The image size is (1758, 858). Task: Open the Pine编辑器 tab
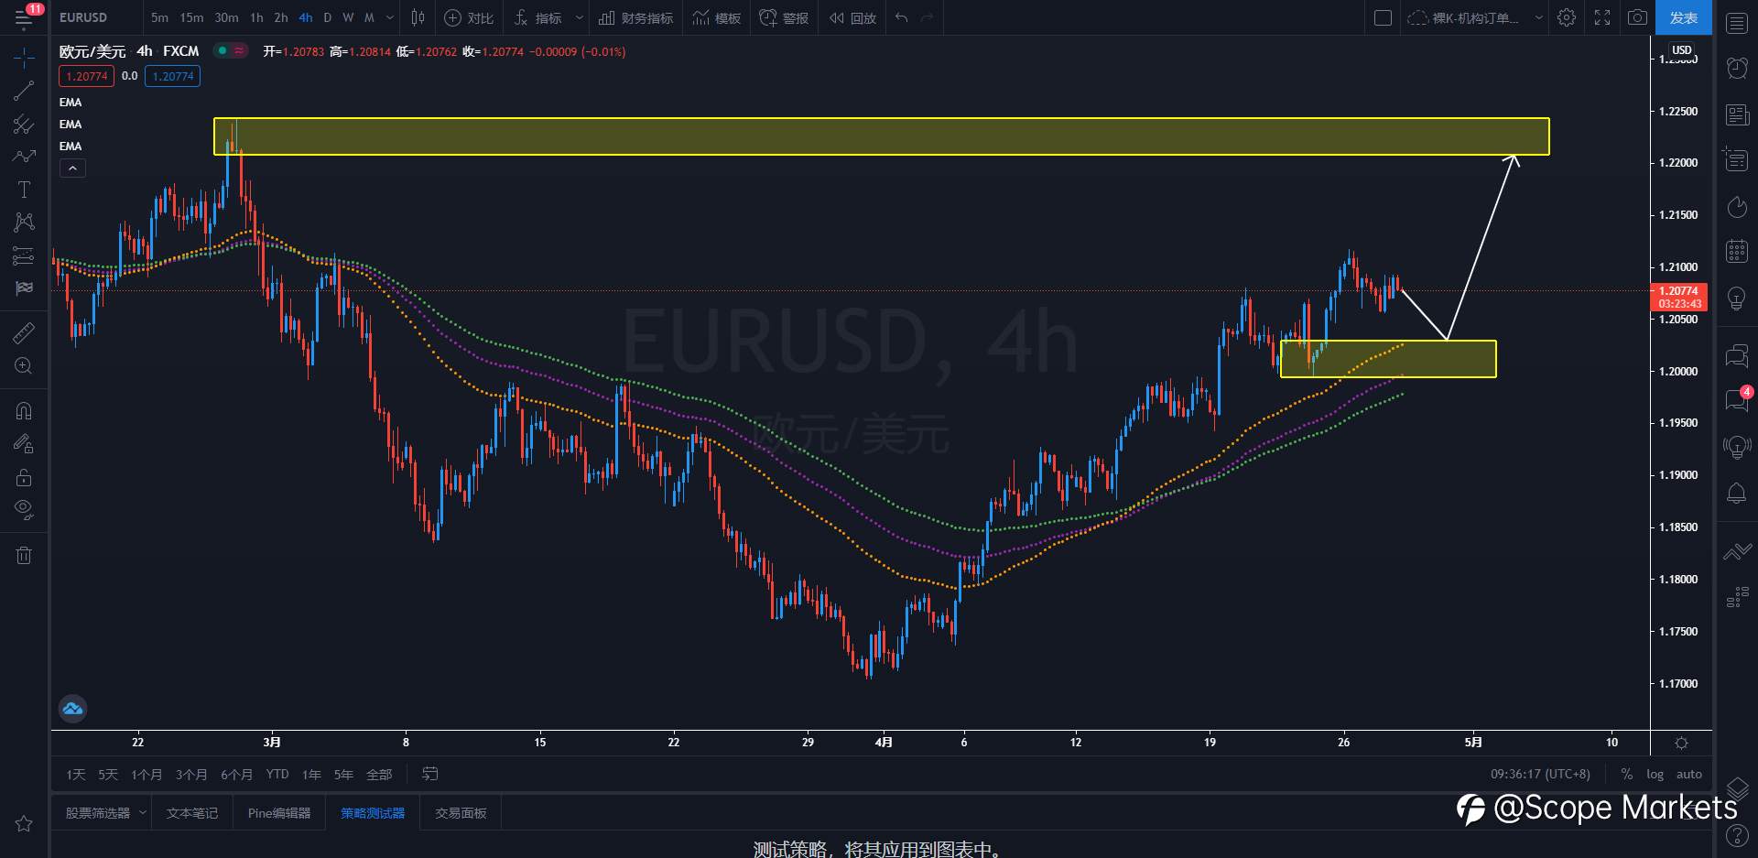(279, 813)
